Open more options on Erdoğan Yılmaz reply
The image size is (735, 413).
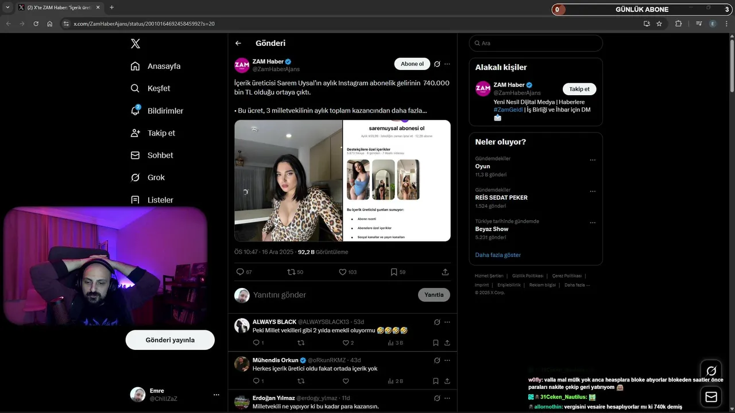(x=447, y=398)
